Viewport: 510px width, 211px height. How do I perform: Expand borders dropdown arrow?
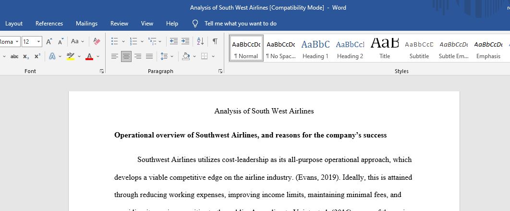coord(213,56)
